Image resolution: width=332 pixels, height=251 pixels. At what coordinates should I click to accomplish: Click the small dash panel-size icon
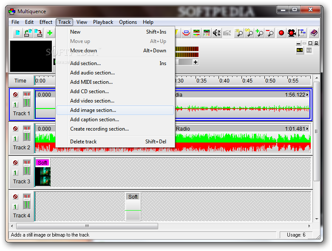click(x=298, y=43)
